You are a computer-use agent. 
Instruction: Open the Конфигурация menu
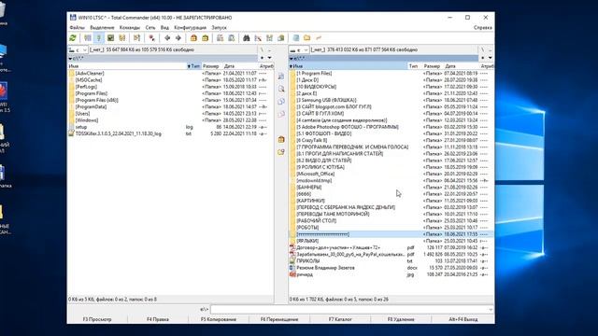click(x=190, y=28)
